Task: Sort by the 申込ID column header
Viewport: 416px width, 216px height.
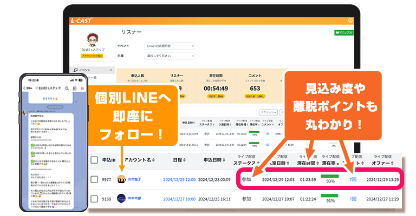Action: [110, 160]
